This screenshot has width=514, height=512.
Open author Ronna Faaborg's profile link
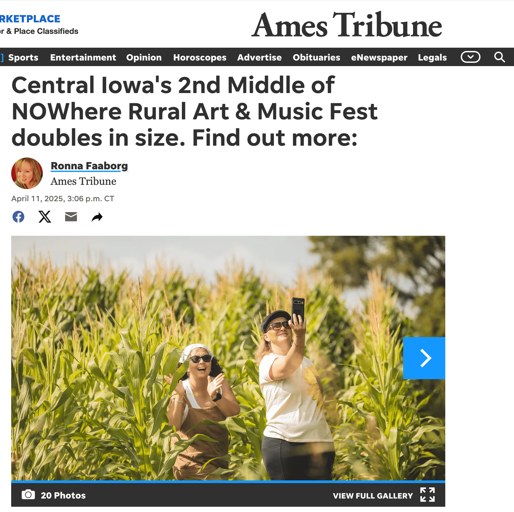[89, 166]
